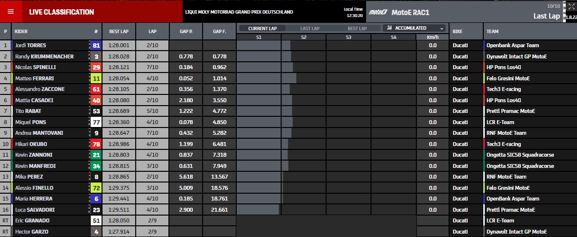577x237 pixels.
Task: Click number badge 11 of Ferrari
Action: (x=96, y=78)
